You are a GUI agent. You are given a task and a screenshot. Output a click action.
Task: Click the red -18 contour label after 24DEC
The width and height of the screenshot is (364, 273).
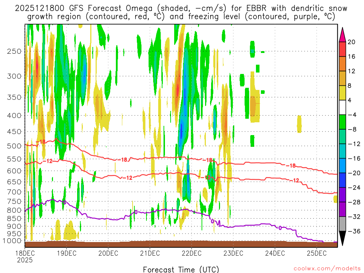pyautogui.click(x=291, y=166)
